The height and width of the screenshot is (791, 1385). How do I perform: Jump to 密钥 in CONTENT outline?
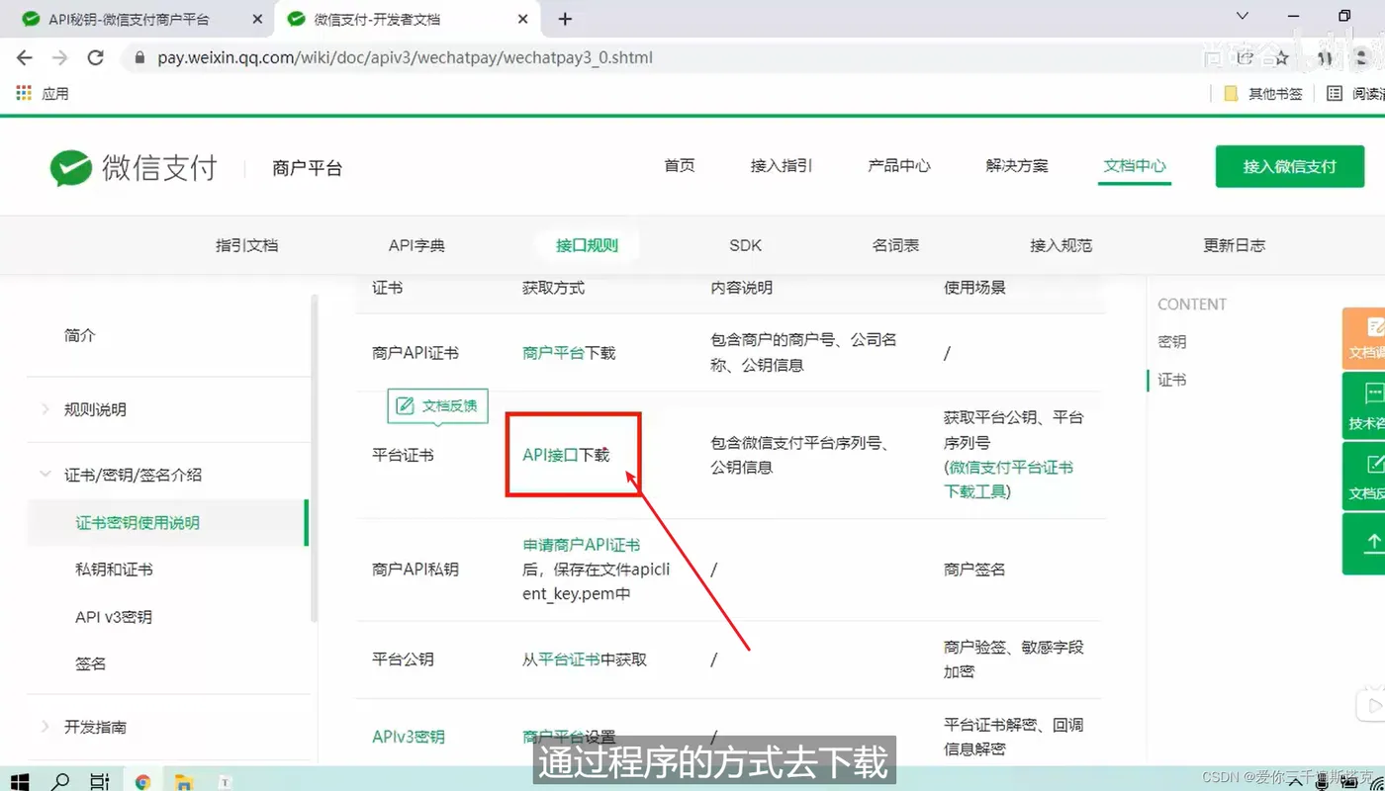pyautogui.click(x=1172, y=341)
